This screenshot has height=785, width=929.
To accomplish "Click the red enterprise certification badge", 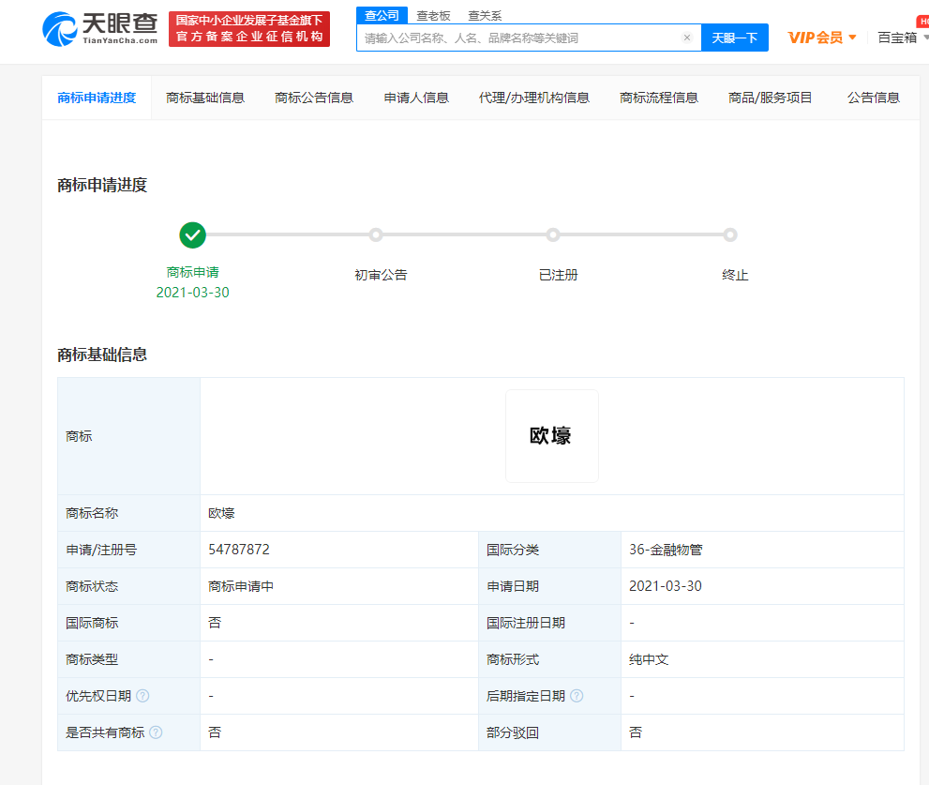I will tap(248, 28).
